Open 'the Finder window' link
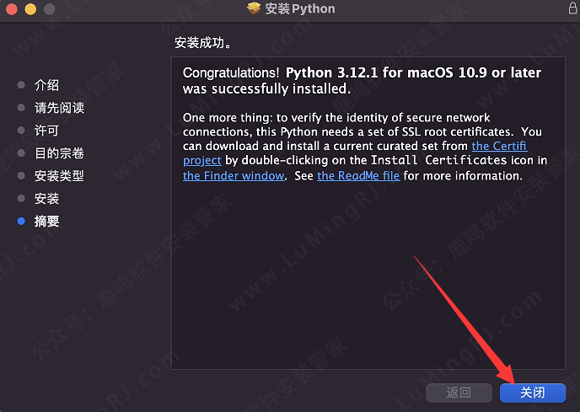 point(234,176)
